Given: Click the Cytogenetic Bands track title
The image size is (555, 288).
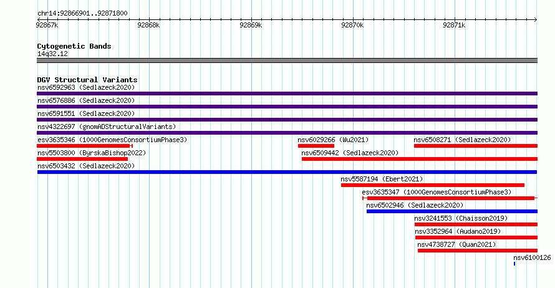Looking at the screenshot, I should (x=74, y=46).
